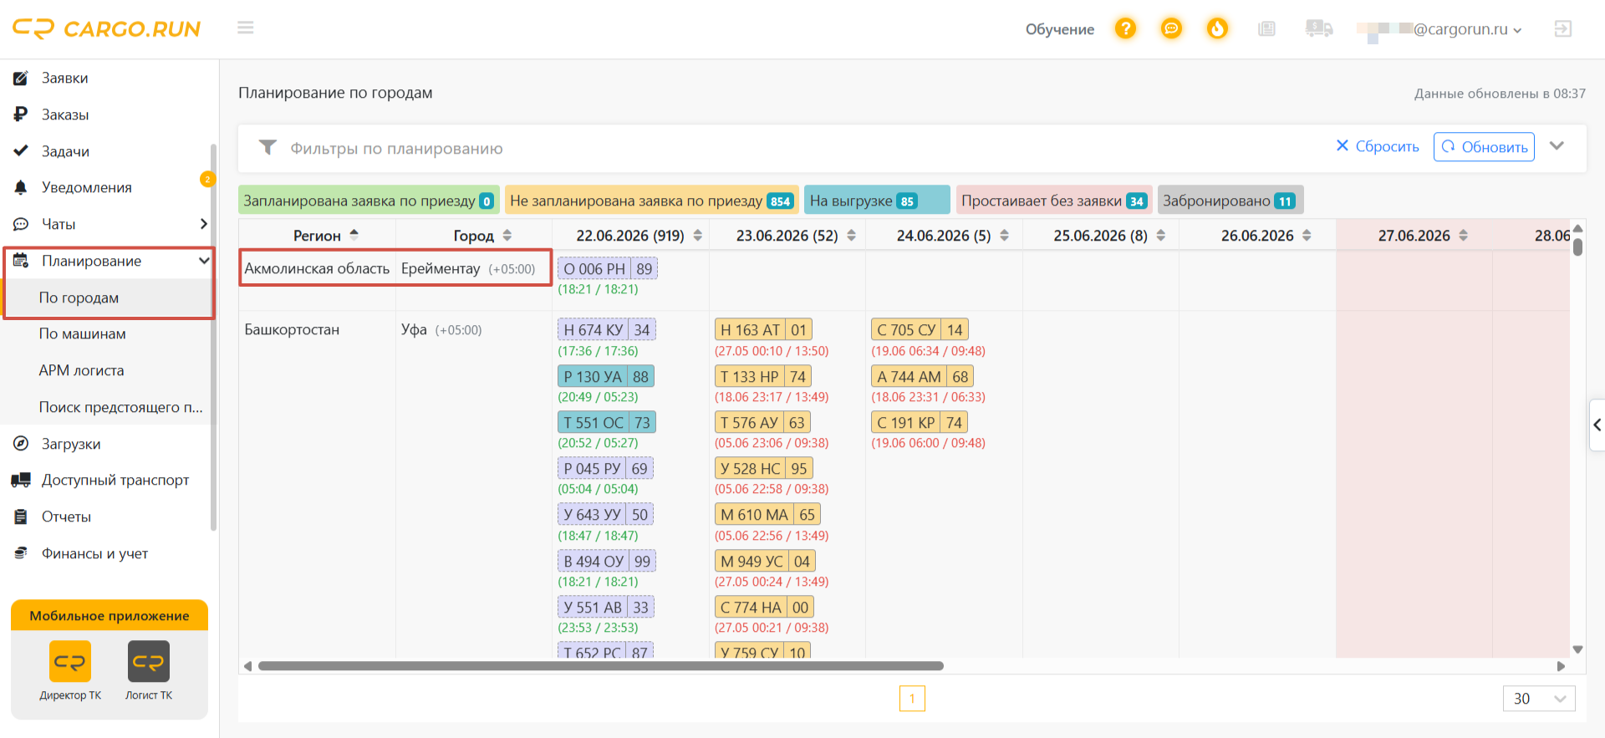Image resolution: width=1605 pixels, height=738 pixels.
Task: Open the Логист ТК mobile app icon
Action: coord(149,670)
